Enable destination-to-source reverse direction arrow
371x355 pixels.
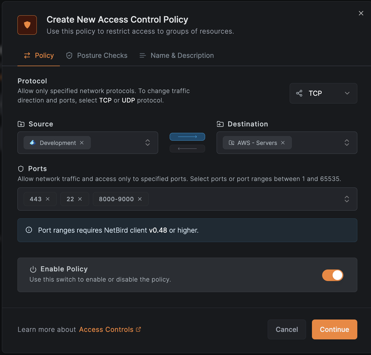point(187,148)
